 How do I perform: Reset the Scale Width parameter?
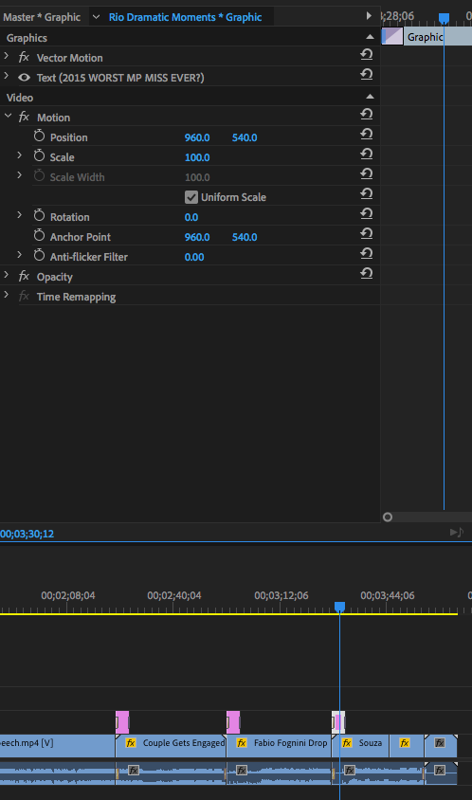(x=367, y=174)
